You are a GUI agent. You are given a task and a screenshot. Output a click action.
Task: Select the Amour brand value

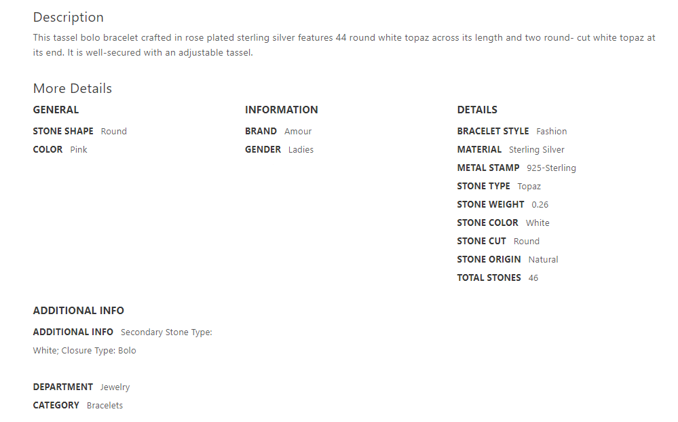pyautogui.click(x=298, y=132)
